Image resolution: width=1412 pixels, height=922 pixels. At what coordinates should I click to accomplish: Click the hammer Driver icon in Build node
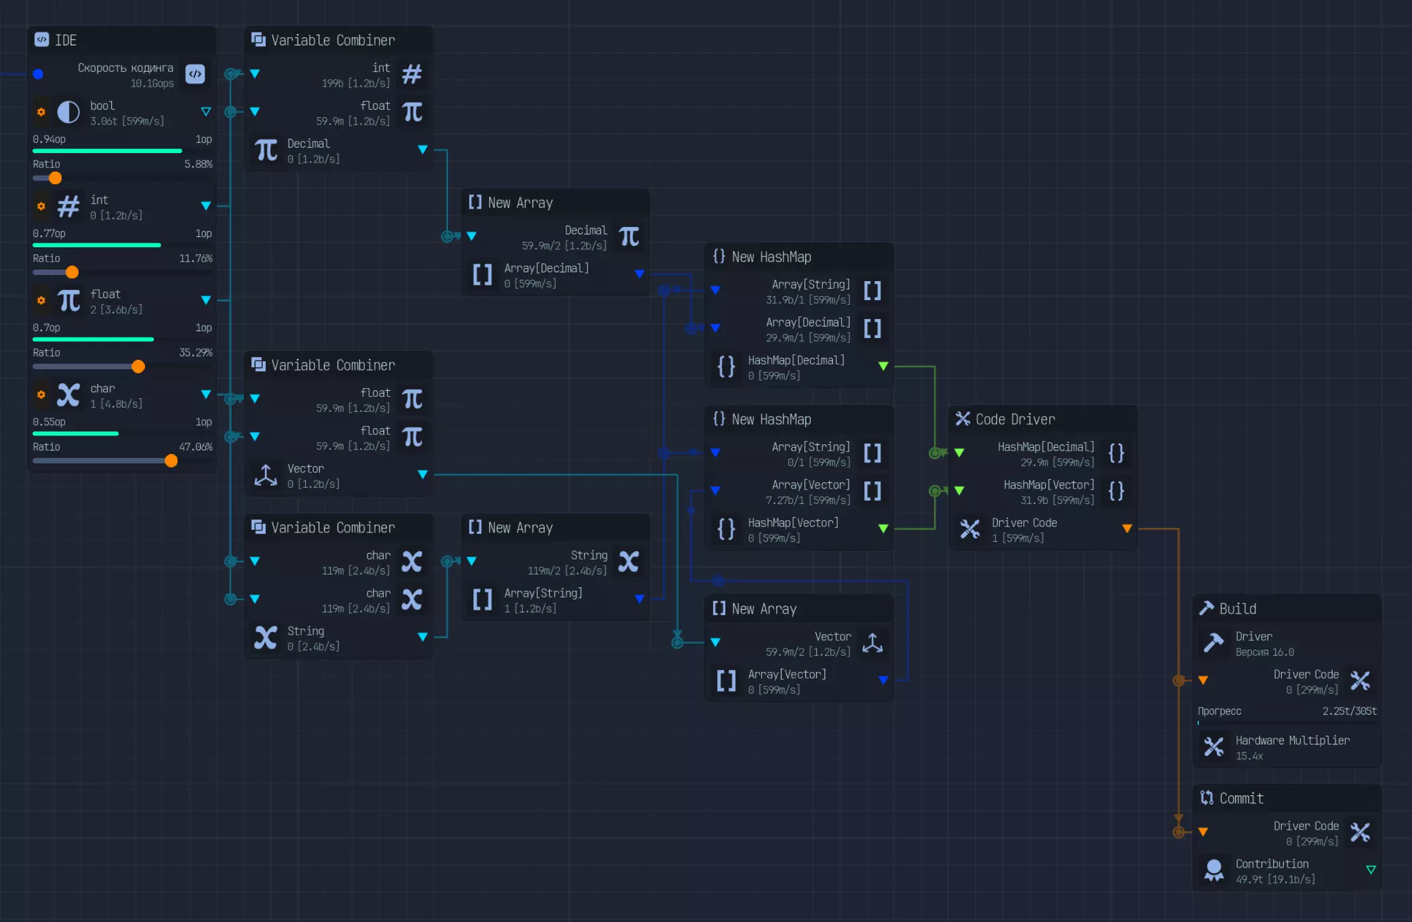(1213, 643)
